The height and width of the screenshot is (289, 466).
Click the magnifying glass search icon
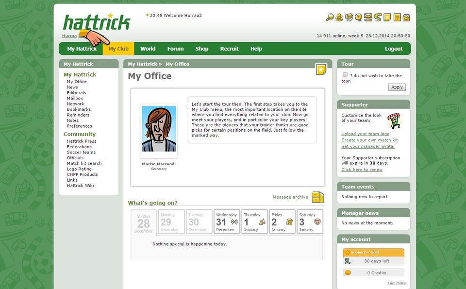[x=330, y=17]
